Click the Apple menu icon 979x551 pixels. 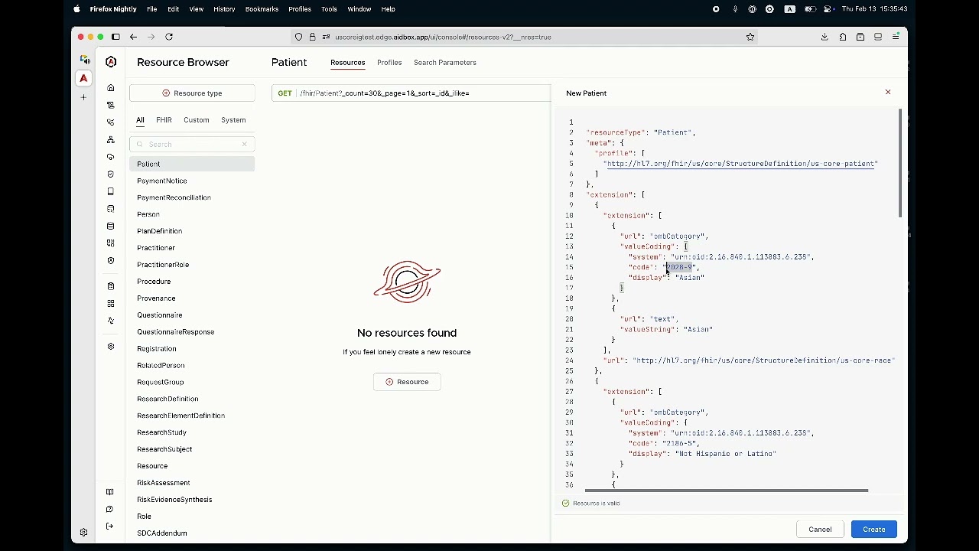76,9
